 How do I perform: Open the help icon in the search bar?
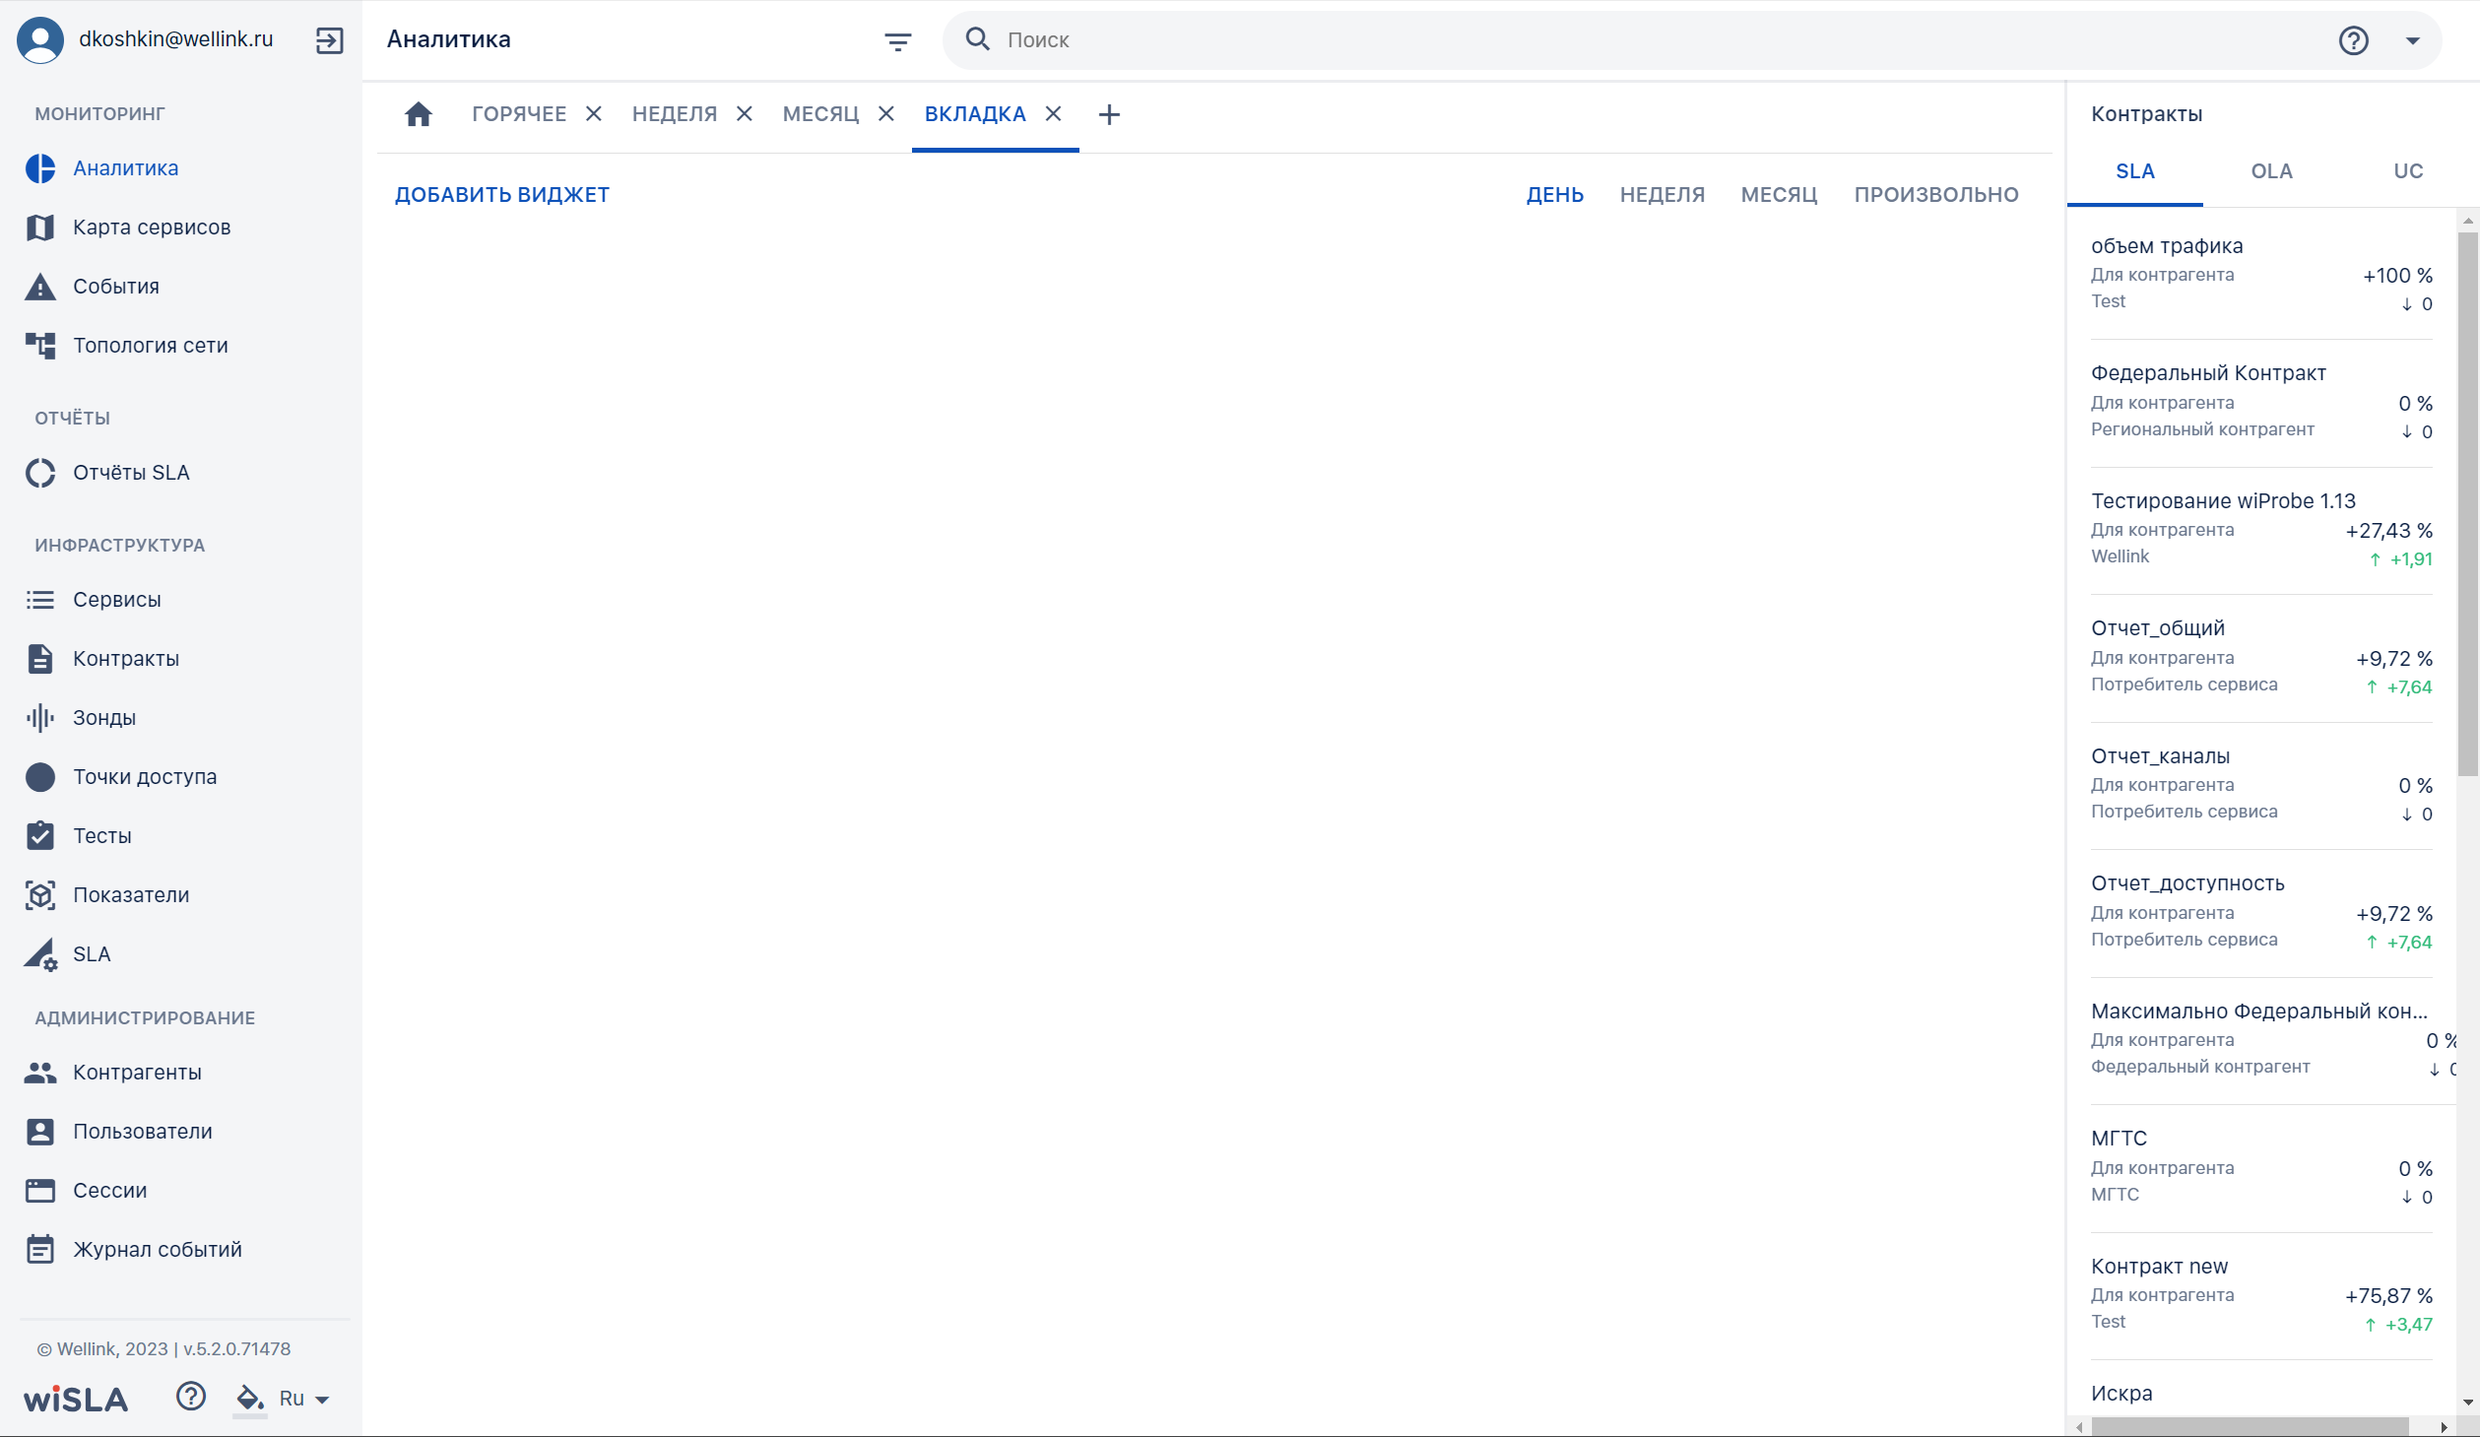2353,40
